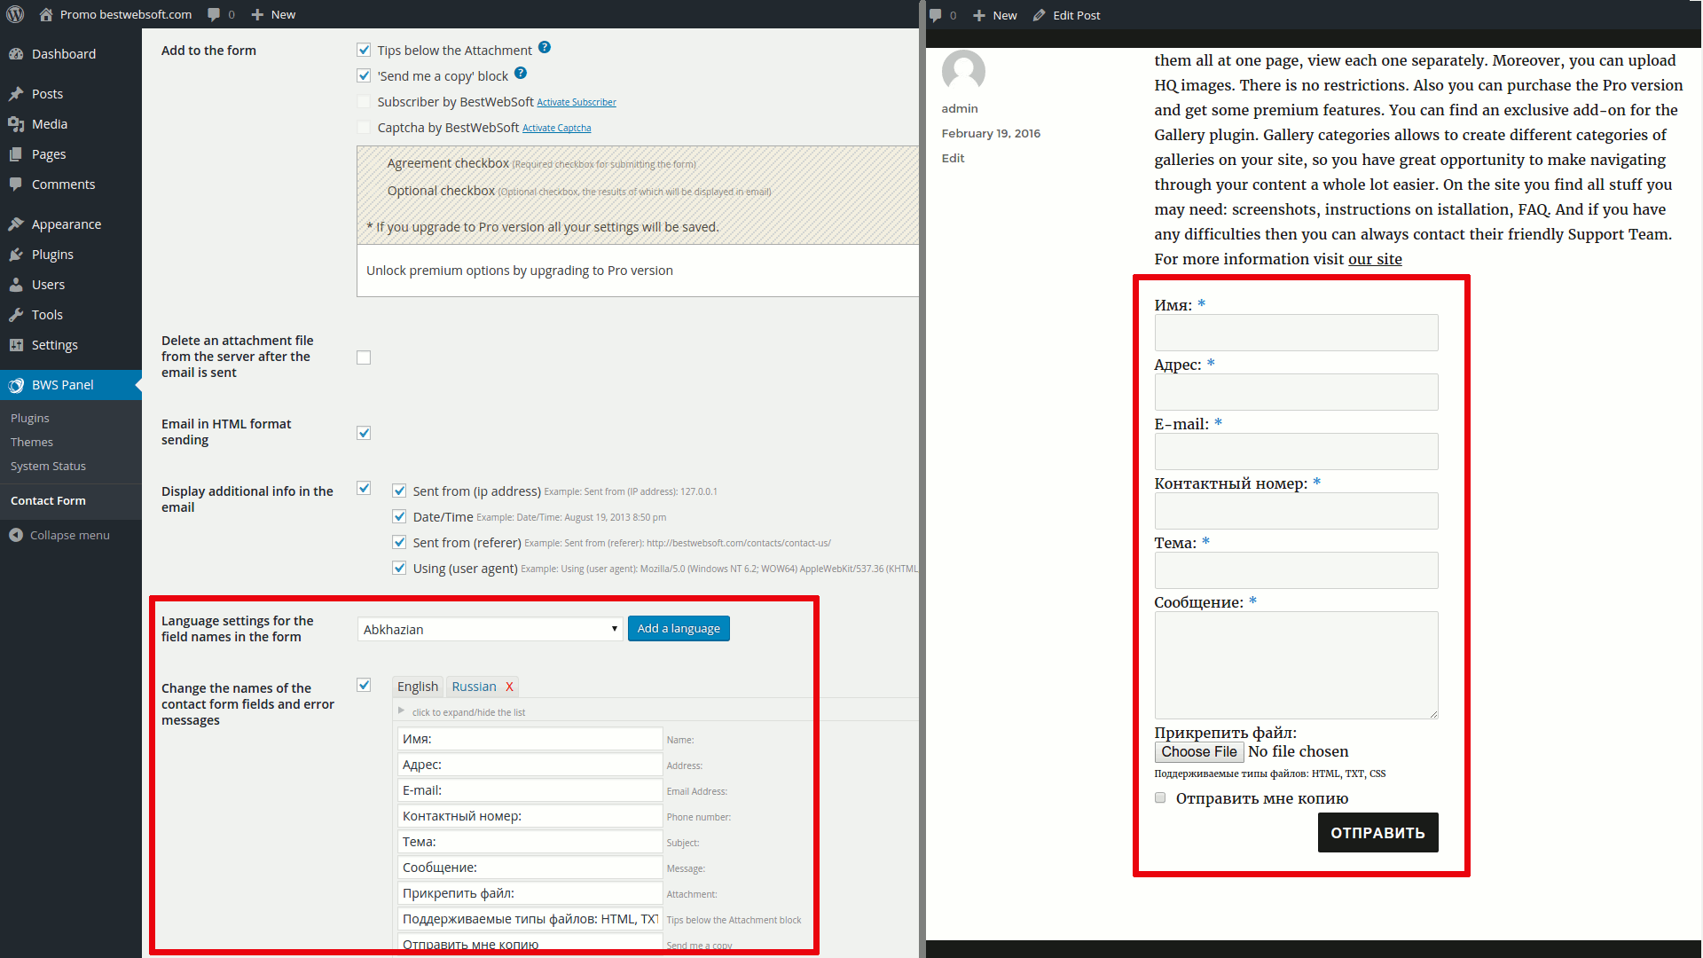Click the 'E-mail:' input on the form
This screenshot has width=1703, height=958.
coord(1296,452)
